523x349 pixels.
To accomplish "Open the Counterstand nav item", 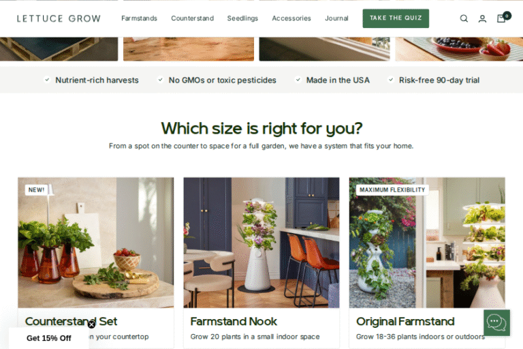I will [x=193, y=18].
